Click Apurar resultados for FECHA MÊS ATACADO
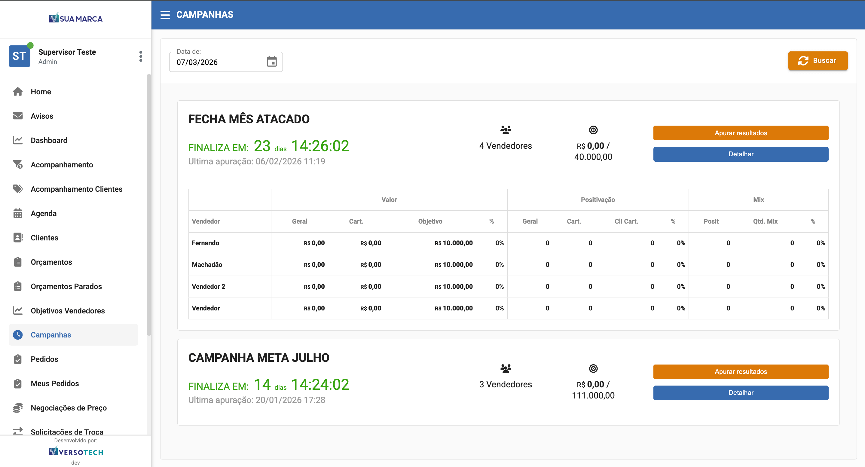 click(x=741, y=133)
